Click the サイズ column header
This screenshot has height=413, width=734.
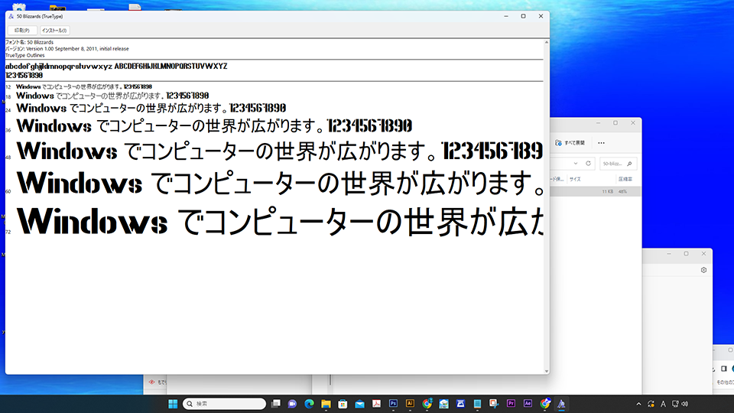pyautogui.click(x=574, y=179)
